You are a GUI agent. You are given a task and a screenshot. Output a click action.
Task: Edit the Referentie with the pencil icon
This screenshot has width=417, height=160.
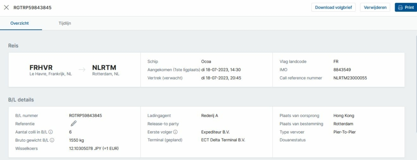tap(74, 124)
